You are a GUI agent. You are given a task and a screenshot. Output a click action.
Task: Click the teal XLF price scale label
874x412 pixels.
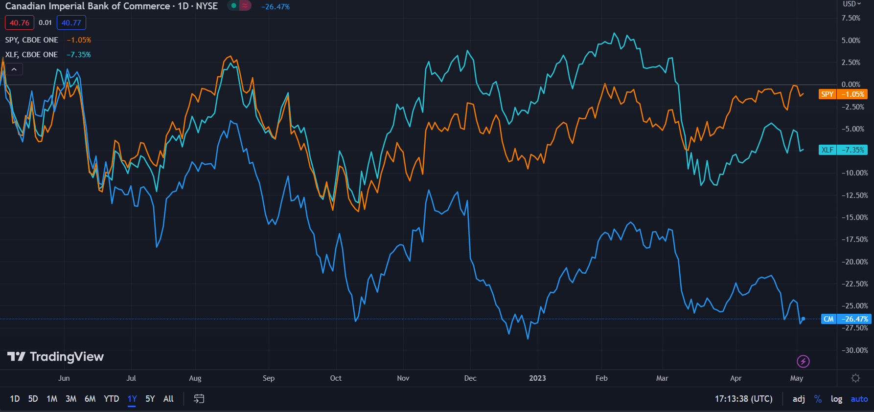[843, 150]
